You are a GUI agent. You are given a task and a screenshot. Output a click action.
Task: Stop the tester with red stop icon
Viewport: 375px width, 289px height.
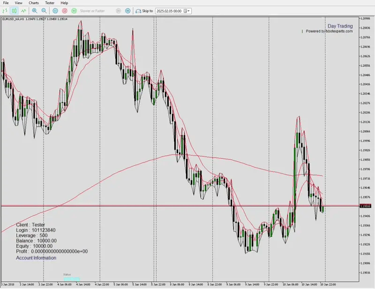point(65,11)
